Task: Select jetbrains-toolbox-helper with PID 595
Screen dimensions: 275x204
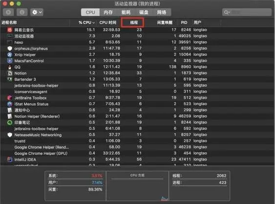Action: point(138,85)
